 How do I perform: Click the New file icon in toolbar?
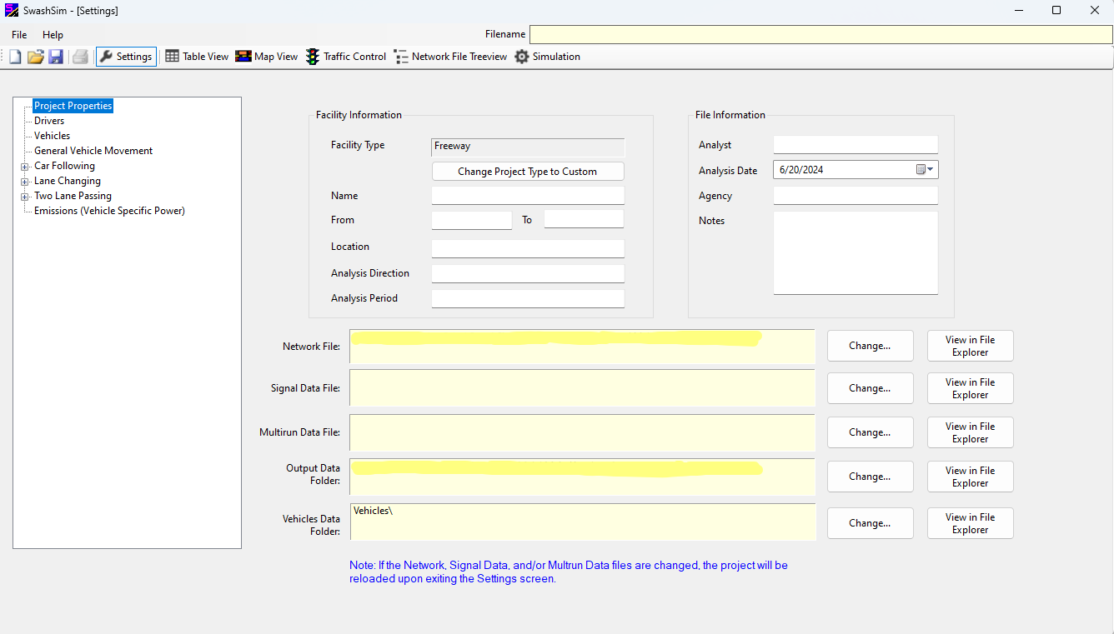click(15, 57)
